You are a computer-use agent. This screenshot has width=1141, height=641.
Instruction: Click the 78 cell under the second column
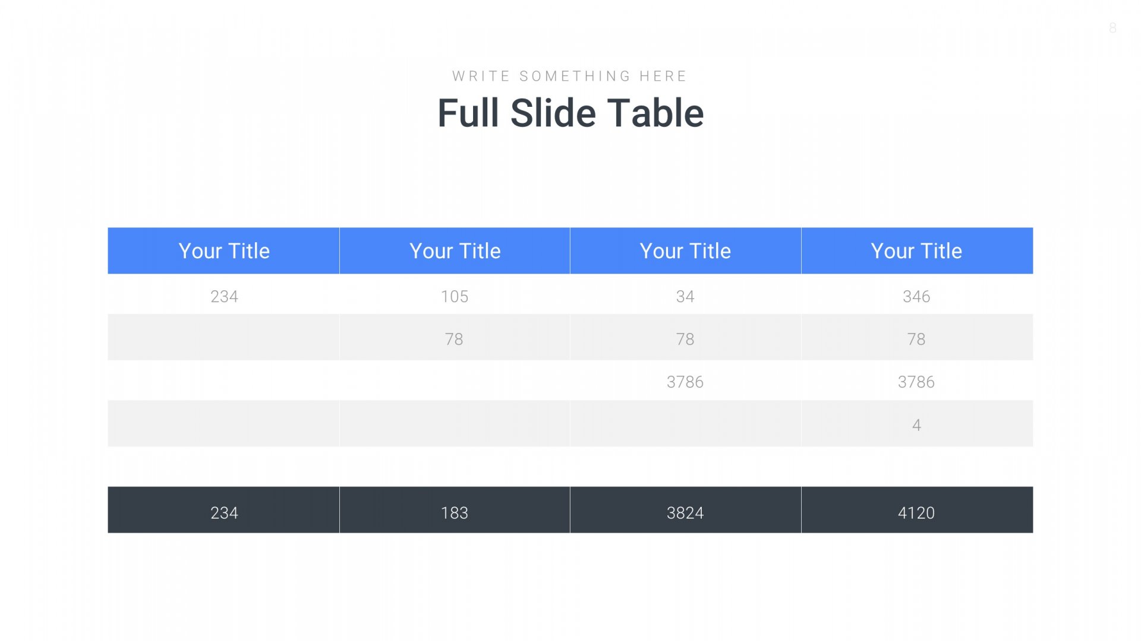click(454, 339)
